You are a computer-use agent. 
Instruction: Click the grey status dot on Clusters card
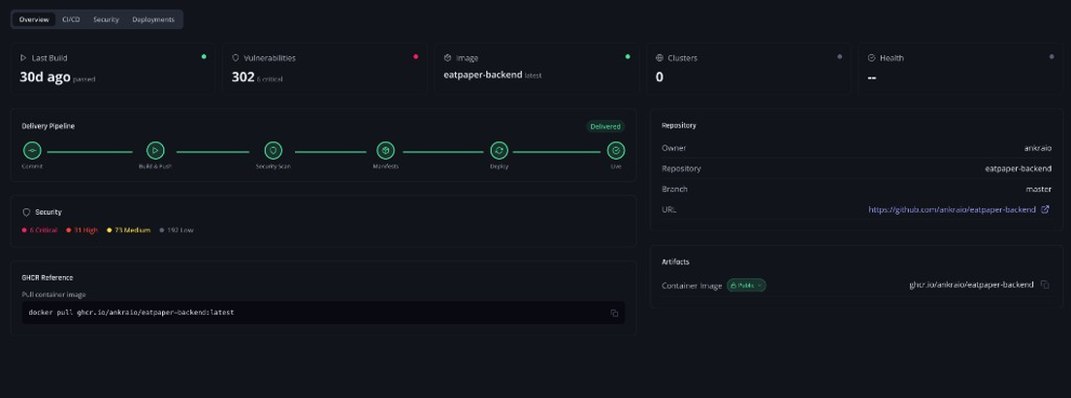839,56
